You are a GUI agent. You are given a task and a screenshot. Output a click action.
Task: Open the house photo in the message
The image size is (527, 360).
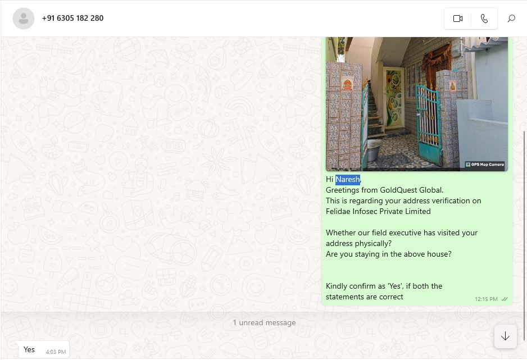417,104
